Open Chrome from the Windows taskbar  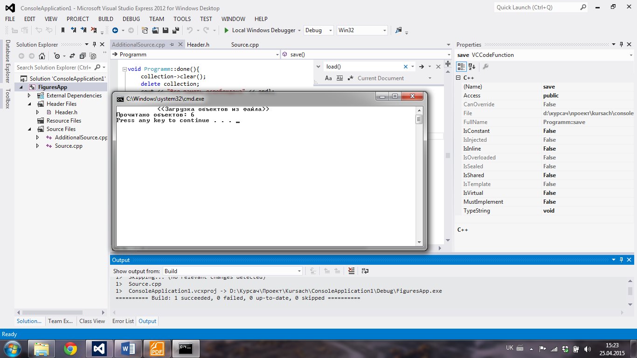(70, 348)
